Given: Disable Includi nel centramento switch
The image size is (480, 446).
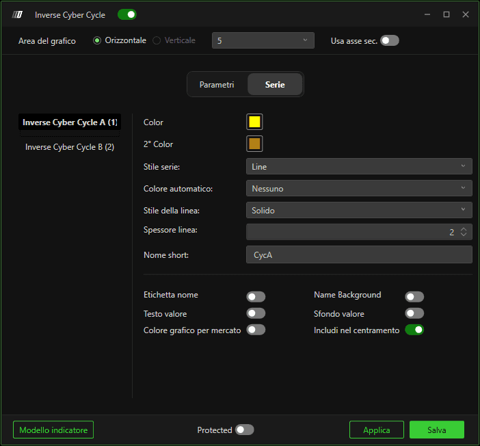Looking at the screenshot, I should coord(414,330).
